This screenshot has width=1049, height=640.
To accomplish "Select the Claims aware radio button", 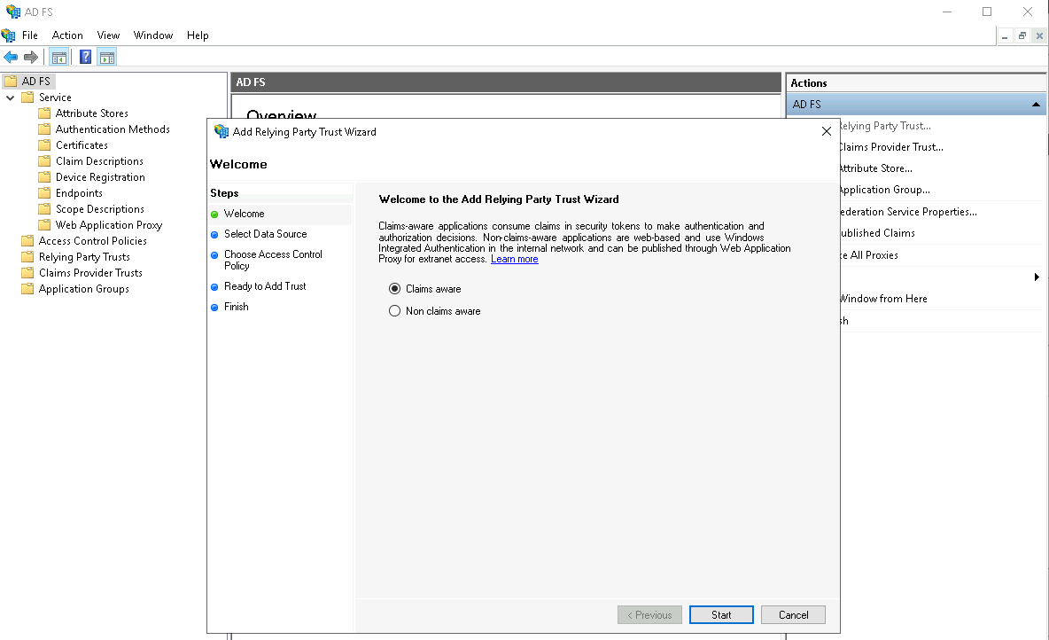I will (395, 289).
